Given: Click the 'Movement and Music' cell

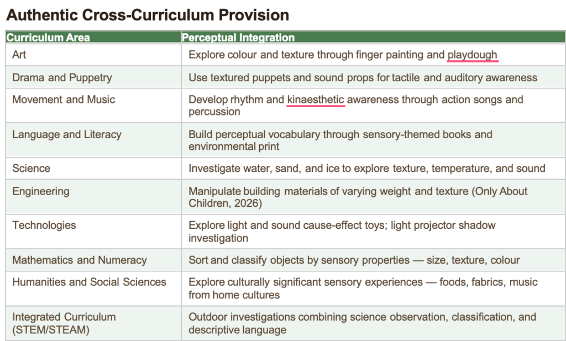Looking at the screenshot, I should click(x=64, y=99).
